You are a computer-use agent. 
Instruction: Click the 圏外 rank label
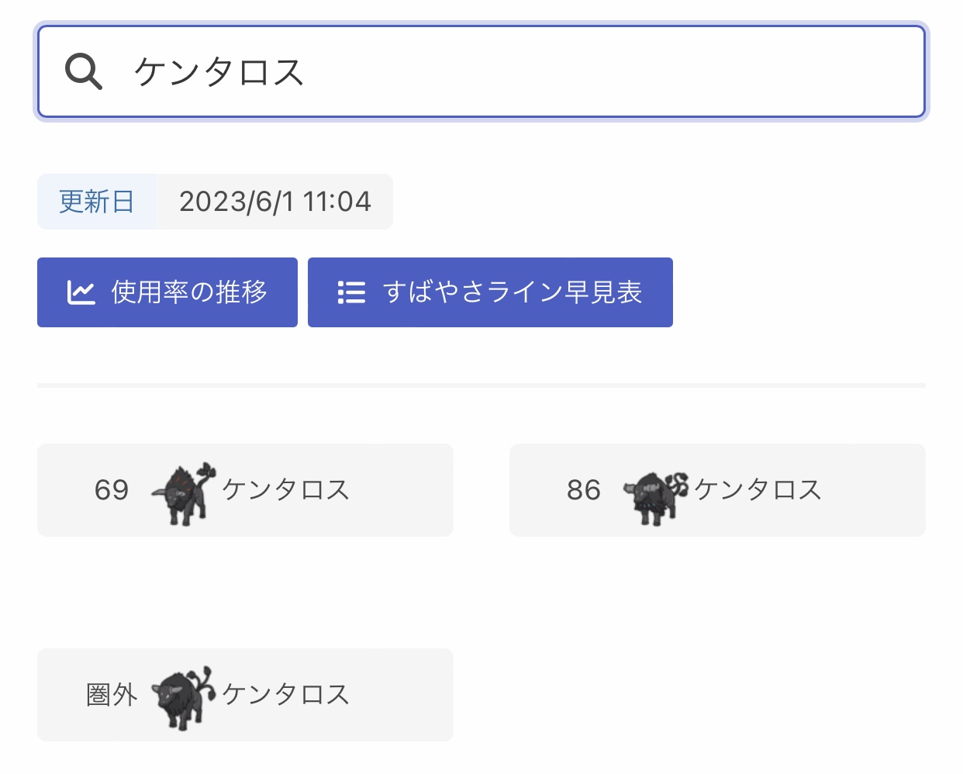point(112,695)
